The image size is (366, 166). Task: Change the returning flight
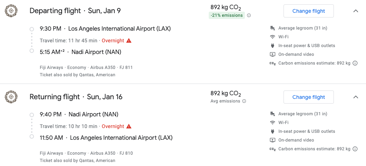point(308,97)
